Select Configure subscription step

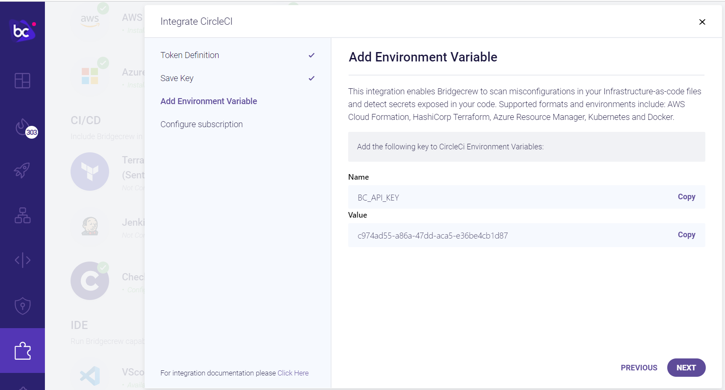(x=201, y=124)
